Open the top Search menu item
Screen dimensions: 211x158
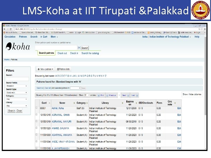coord(34,37)
